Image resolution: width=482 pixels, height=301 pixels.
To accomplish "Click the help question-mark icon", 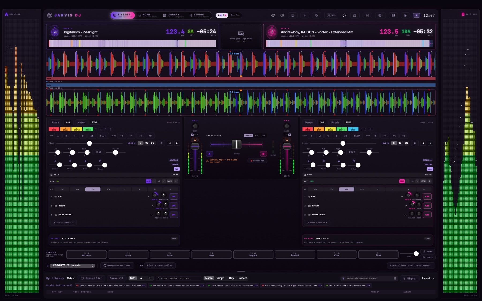I will (282, 15).
